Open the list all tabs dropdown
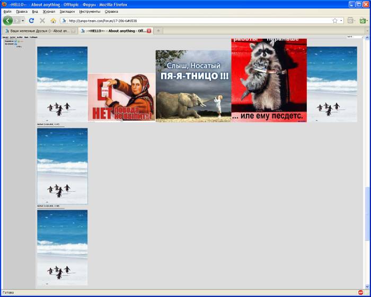371x297 pixels. [367, 31]
